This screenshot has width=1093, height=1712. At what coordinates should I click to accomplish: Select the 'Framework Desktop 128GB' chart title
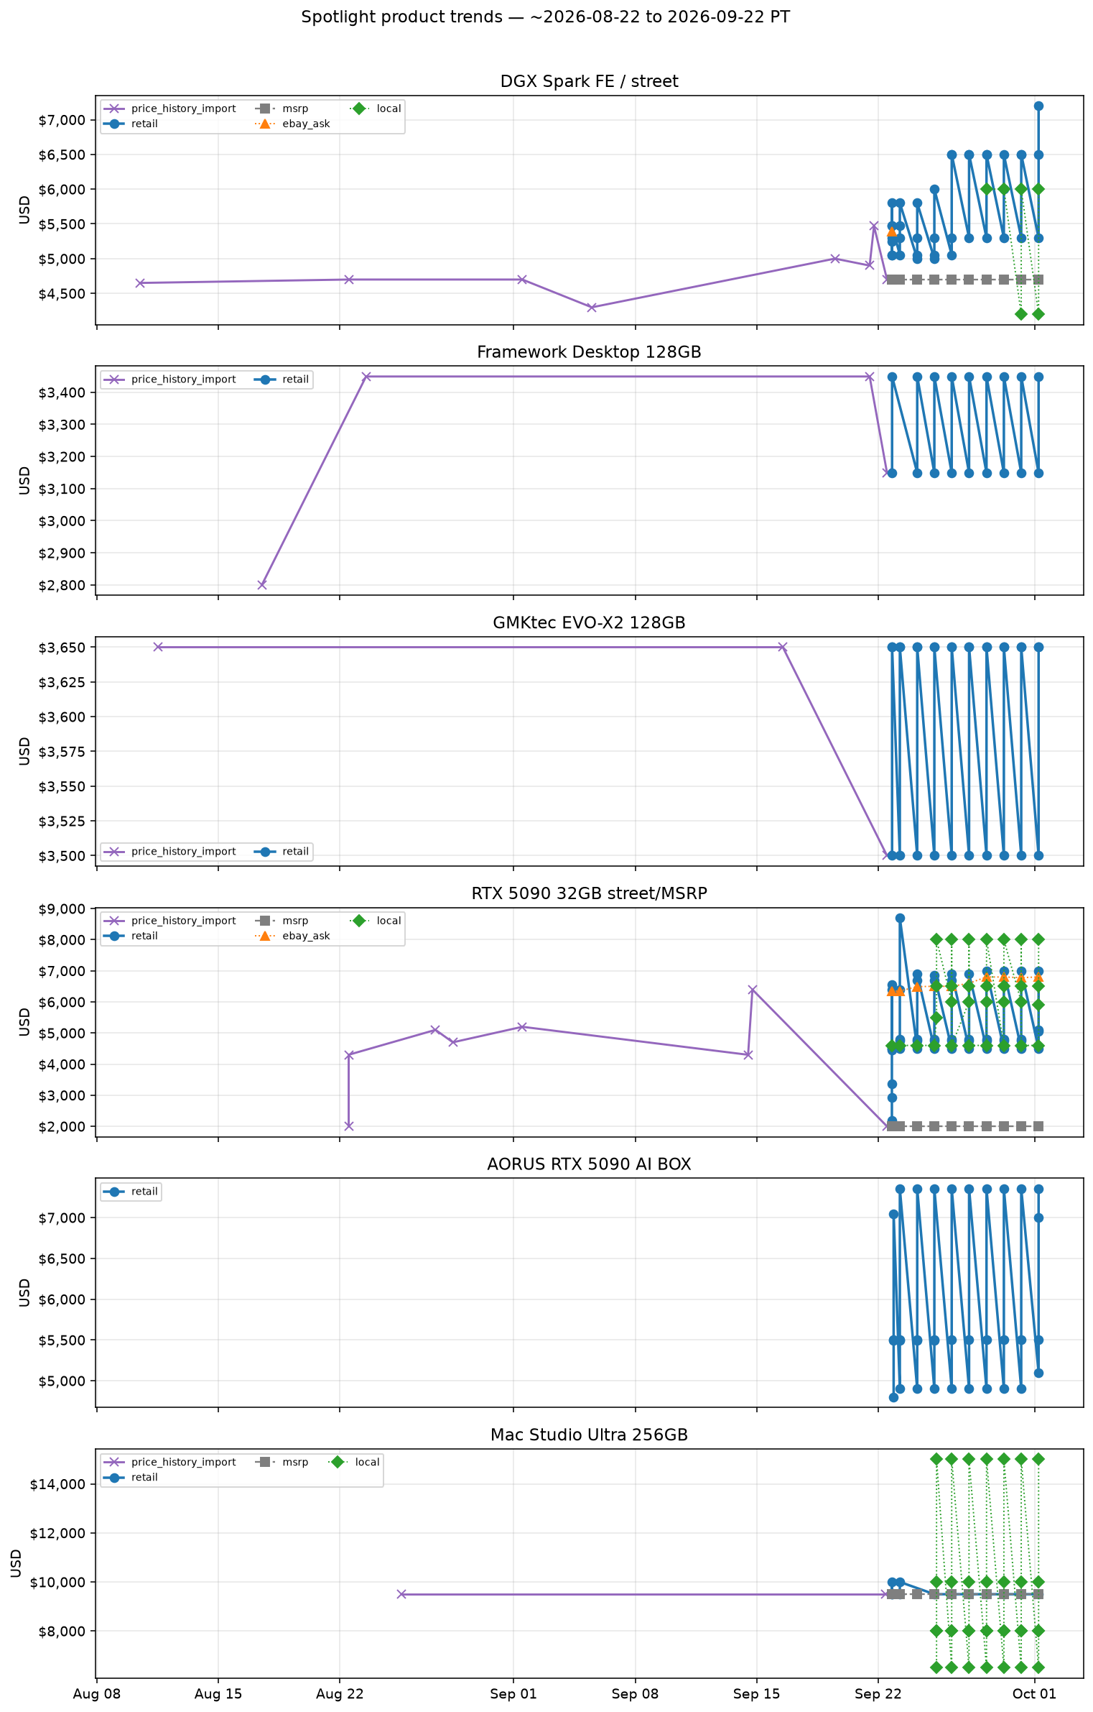point(589,352)
